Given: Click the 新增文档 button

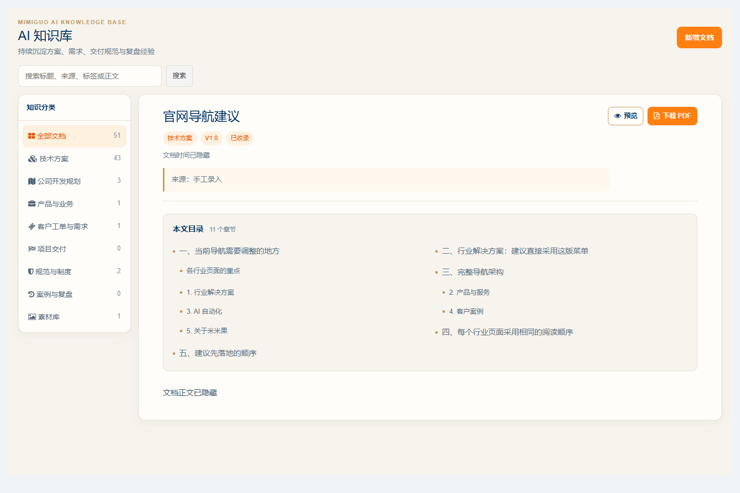Looking at the screenshot, I should click(x=699, y=37).
